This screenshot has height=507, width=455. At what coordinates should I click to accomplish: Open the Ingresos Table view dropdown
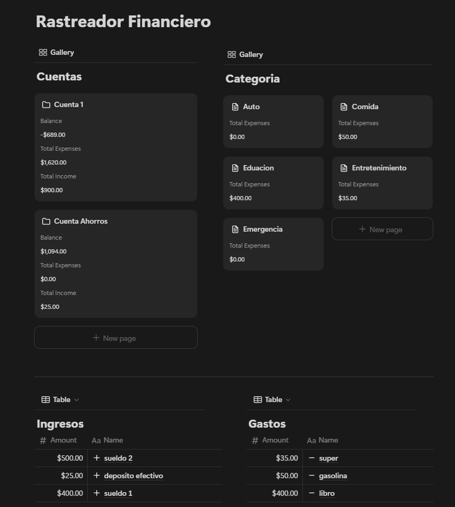coord(61,399)
